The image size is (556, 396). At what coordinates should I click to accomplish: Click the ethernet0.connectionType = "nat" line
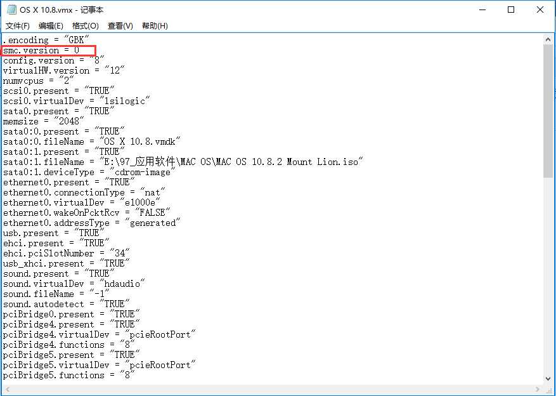[x=84, y=192]
